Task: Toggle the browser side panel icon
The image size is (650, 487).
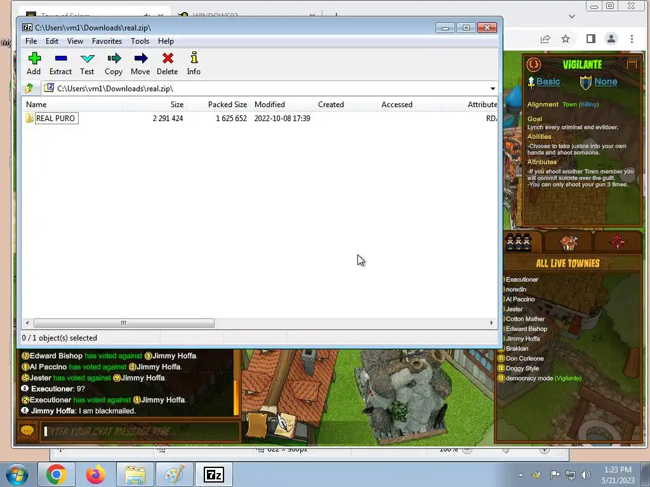Action: (x=591, y=39)
